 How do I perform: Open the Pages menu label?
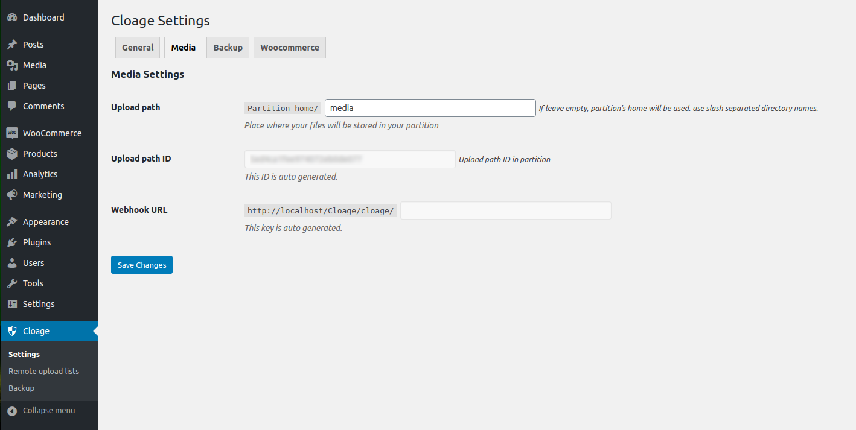(34, 86)
